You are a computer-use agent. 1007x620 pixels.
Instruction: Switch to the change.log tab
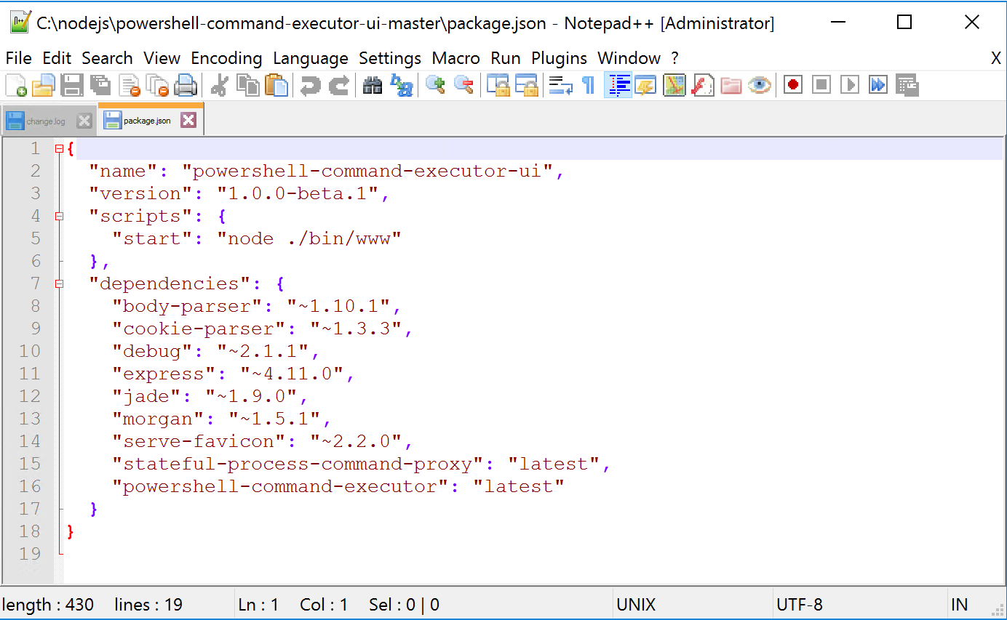pyautogui.click(x=45, y=121)
